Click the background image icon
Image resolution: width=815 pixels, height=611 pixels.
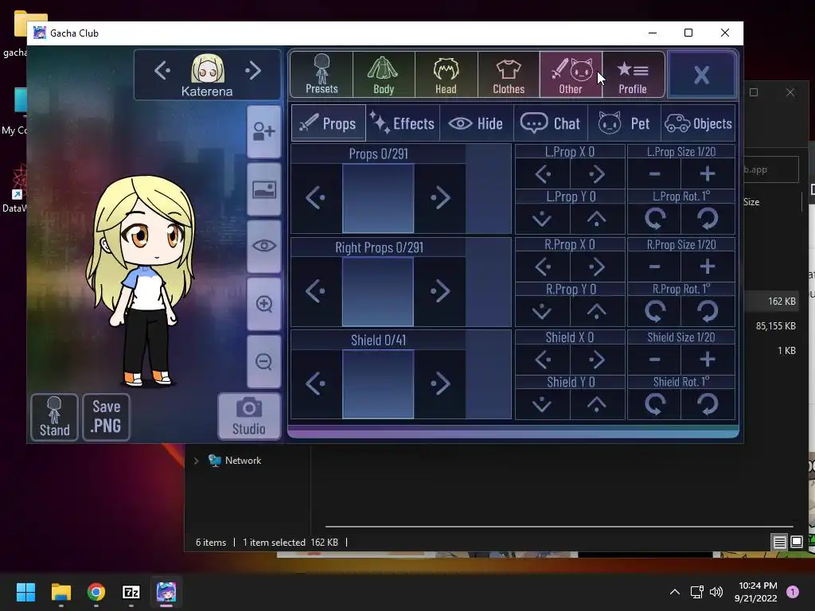pos(264,189)
